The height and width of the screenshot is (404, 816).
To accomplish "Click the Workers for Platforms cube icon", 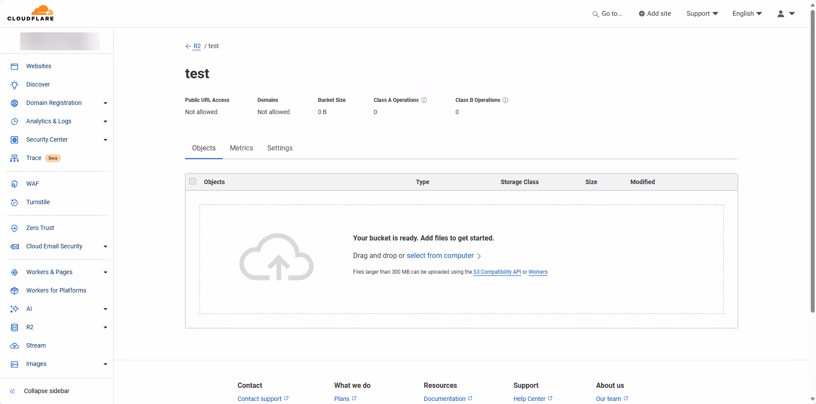I will point(14,291).
